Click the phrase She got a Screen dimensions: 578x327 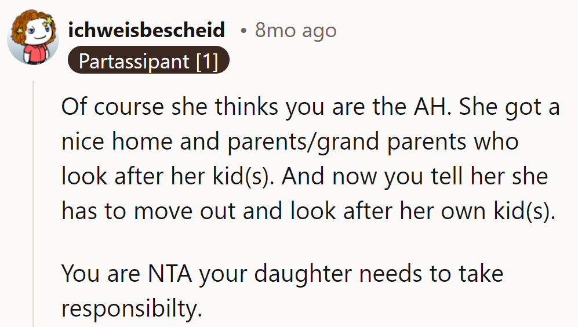pos(510,108)
